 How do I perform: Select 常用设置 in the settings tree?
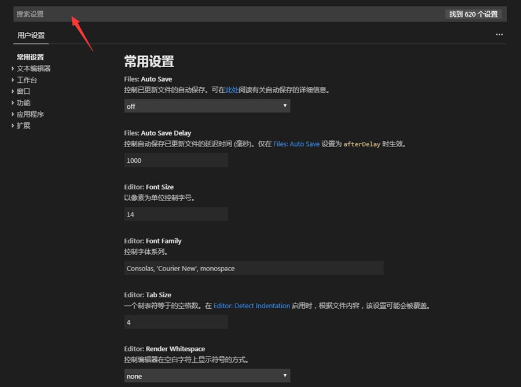point(30,57)
